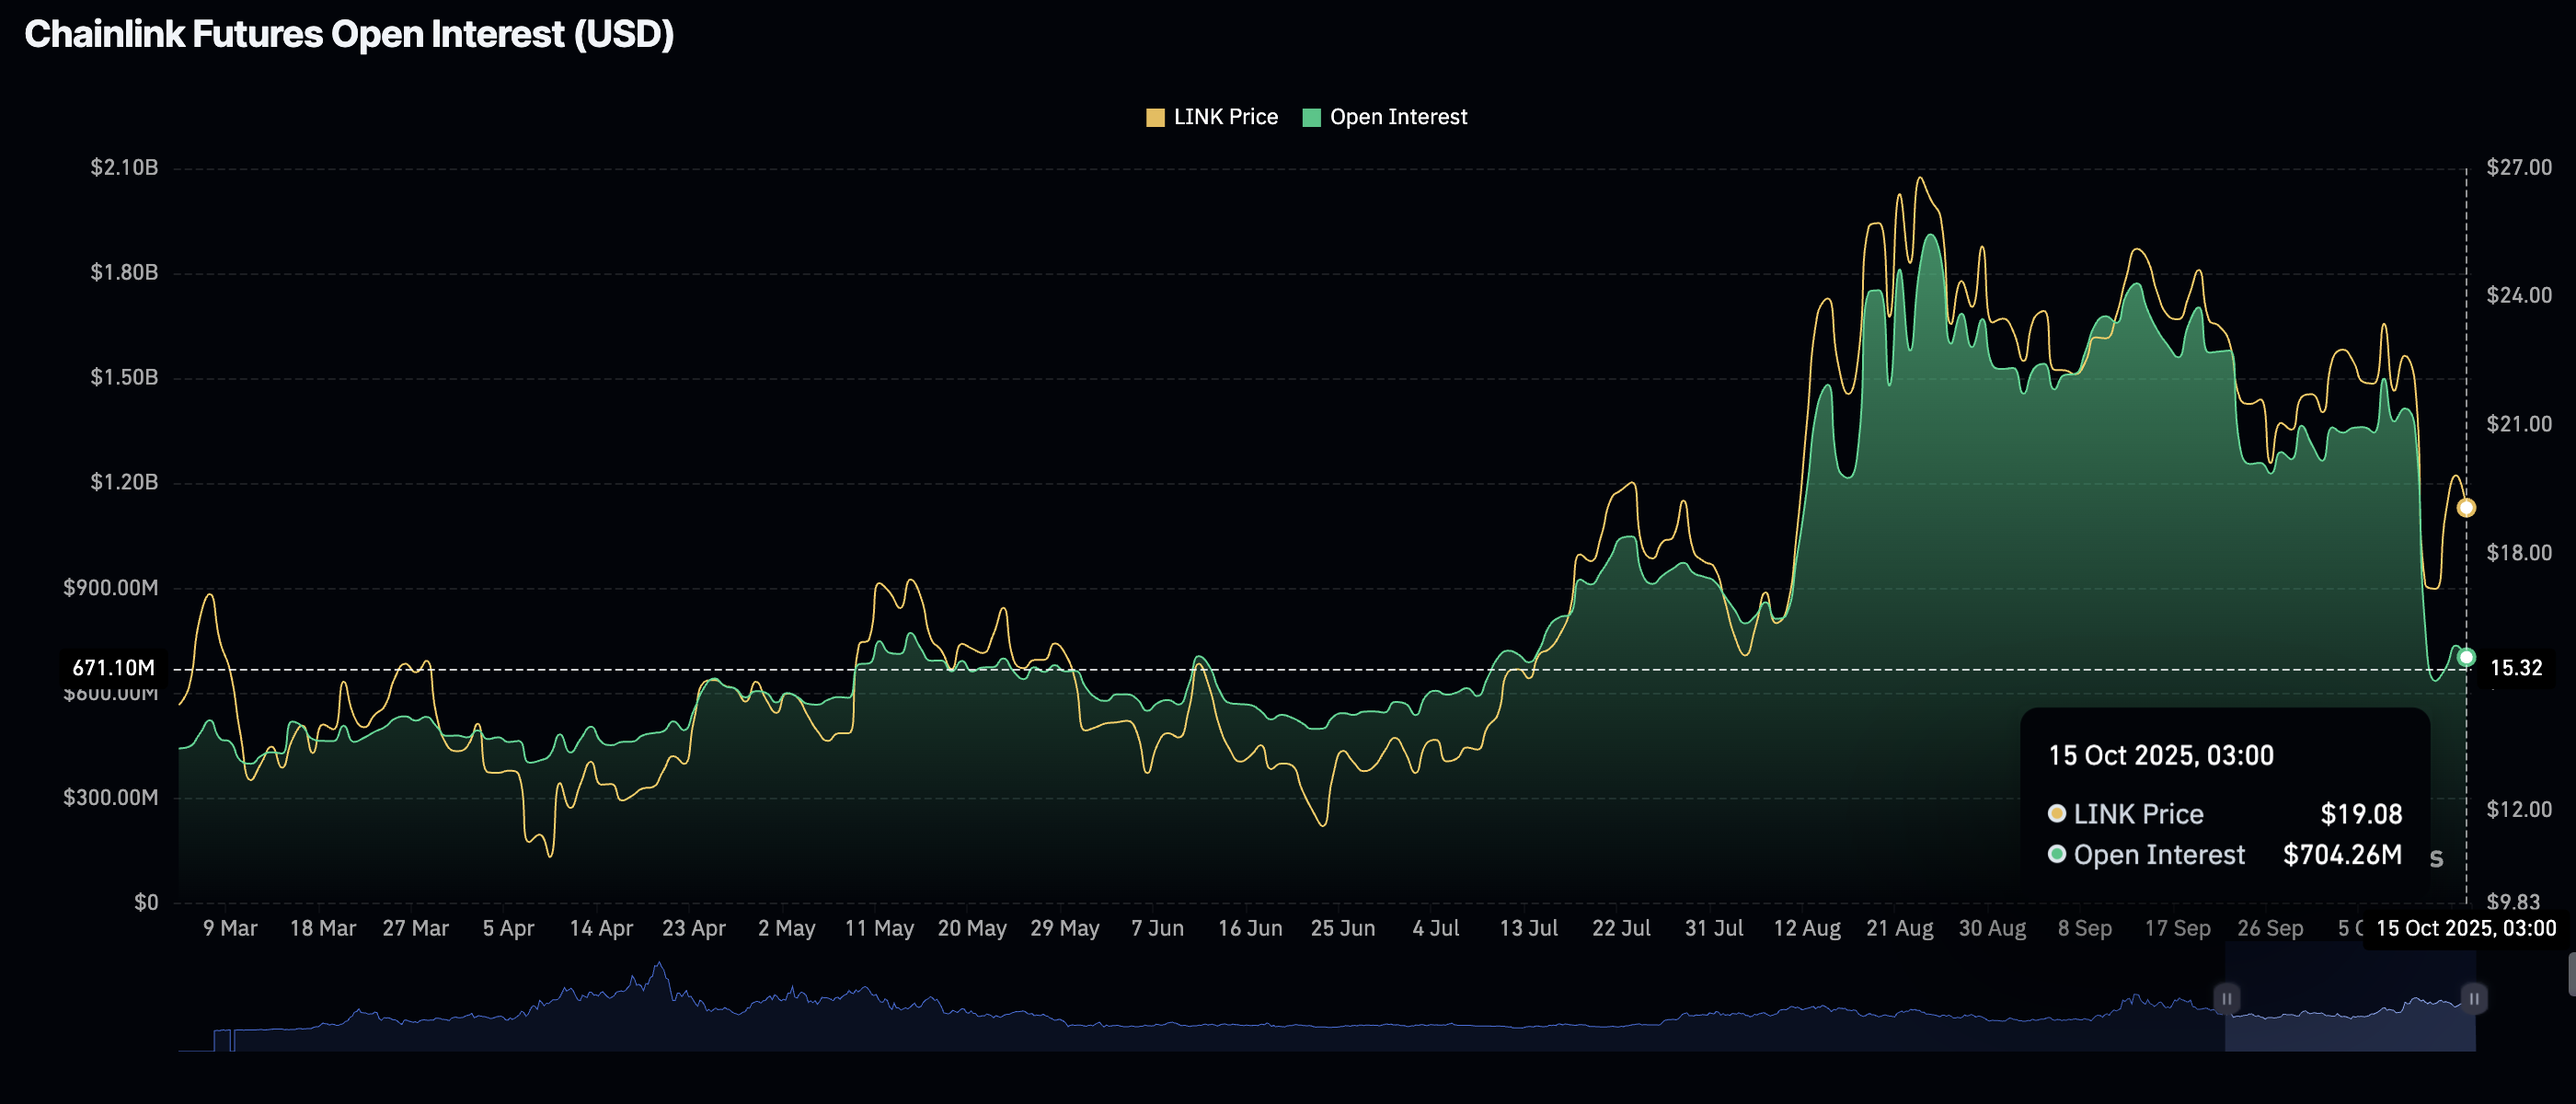Click the chart title Chainlink Futures Open Interest
2576x1104 pixels.
pos(350,34)
